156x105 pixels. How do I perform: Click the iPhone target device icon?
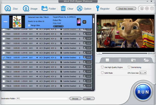(x=79, y=22)
